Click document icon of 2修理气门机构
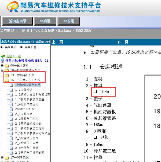Image resolution: width=161 pixels, height=162 pixels. [x=11, y=109]
